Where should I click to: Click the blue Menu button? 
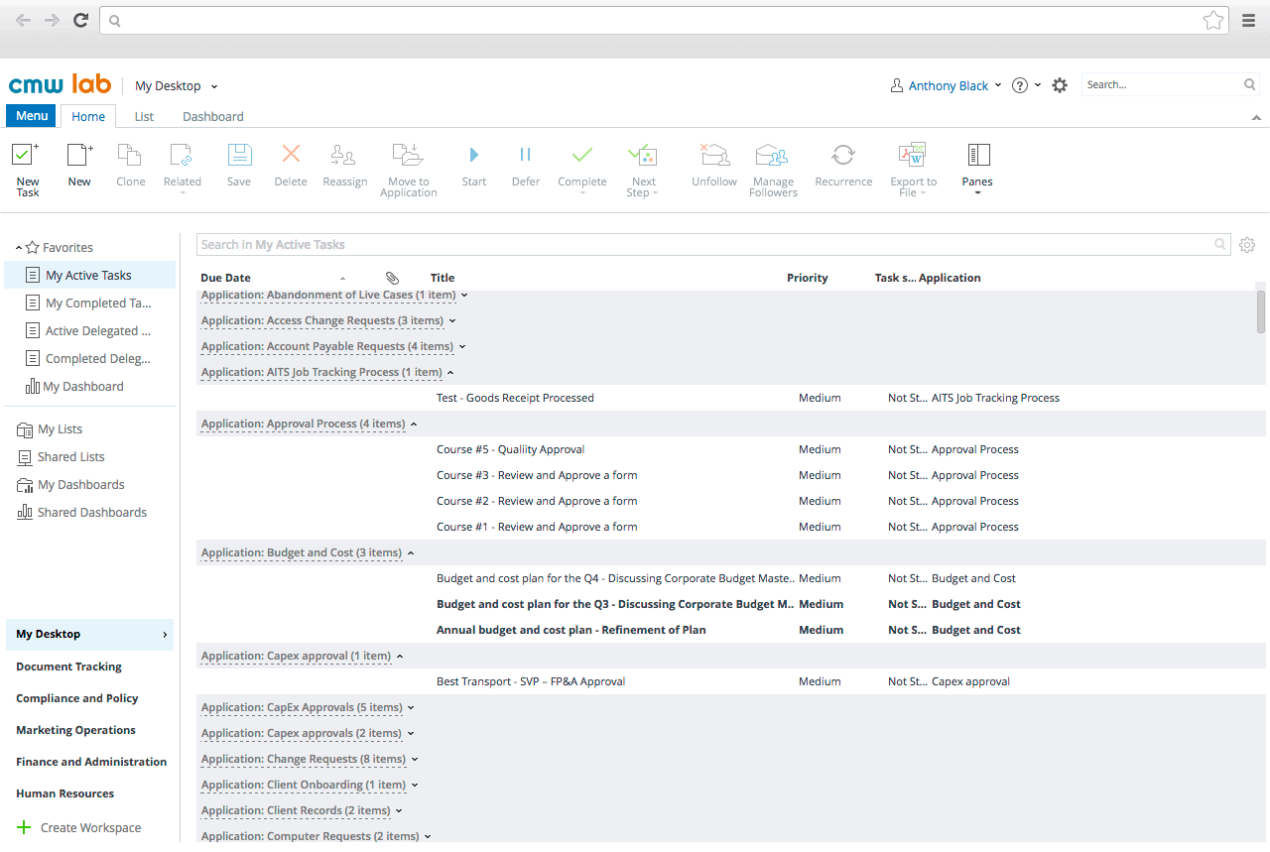(32, 116)
